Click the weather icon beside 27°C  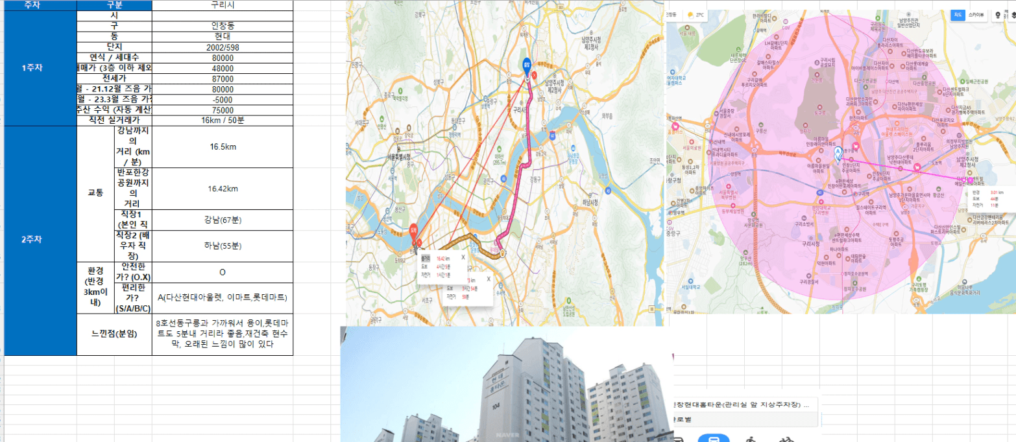tap(690, 14)
